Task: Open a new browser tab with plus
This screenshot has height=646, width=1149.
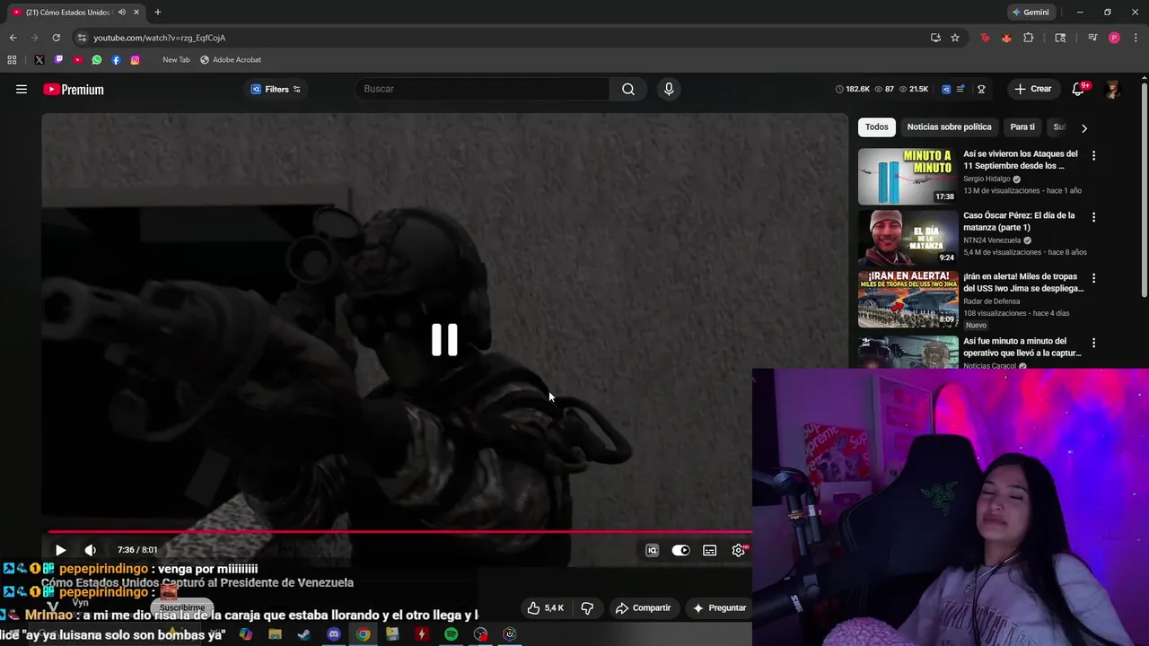Action: coord(158,13)
